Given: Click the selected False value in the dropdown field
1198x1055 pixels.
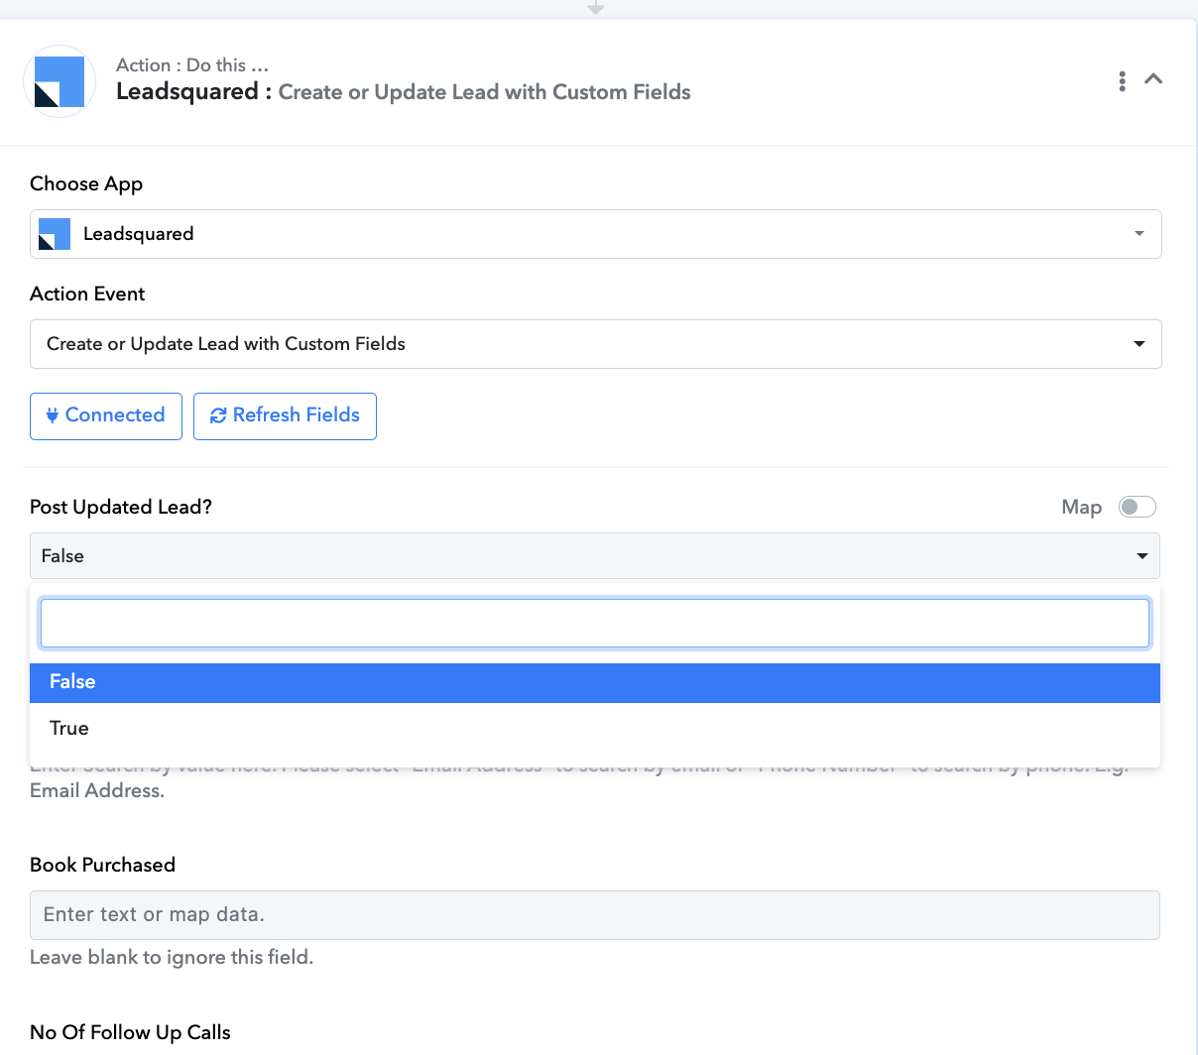Looking at the screenshot, I should 62,556.
